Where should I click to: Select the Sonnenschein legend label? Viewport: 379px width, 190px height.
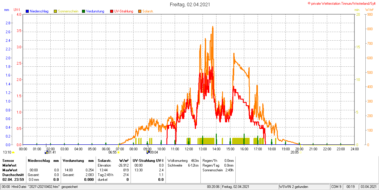click(x=68, y=11)
